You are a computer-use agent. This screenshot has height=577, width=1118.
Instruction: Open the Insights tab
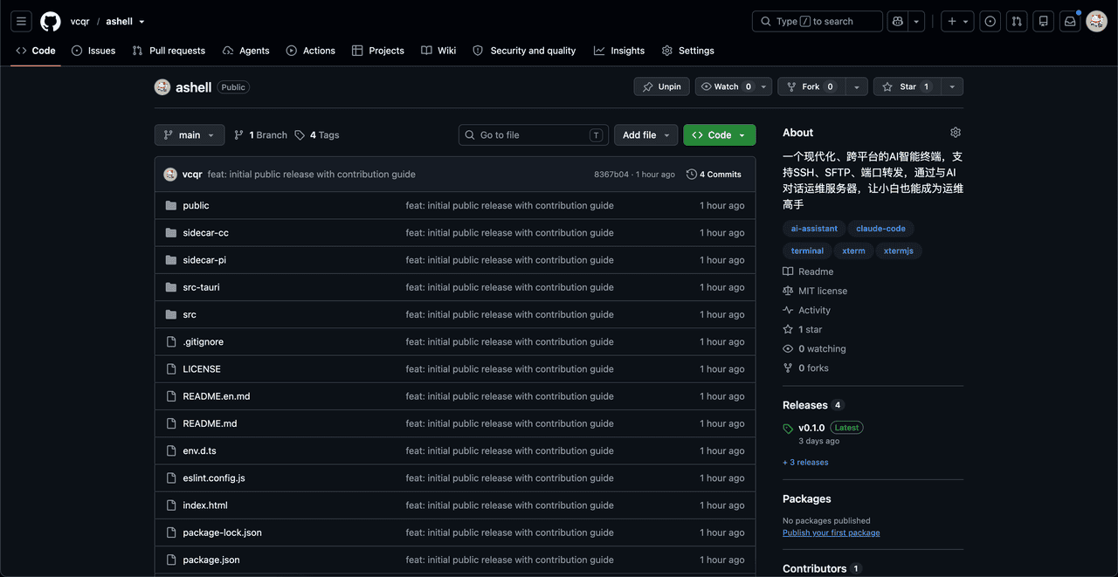pos(619,51)
